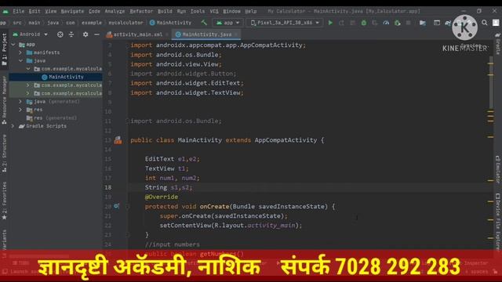Expand the manifests folder

[20, 52]
